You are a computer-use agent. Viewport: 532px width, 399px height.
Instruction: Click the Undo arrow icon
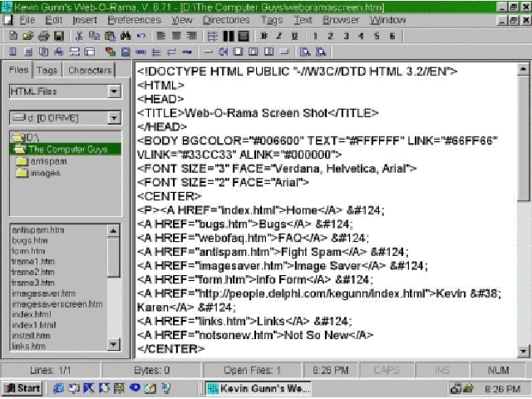(x=140, y=37)
